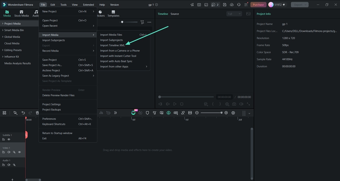
Task: Click the preview playback progress bar
Action: point(186,97)
